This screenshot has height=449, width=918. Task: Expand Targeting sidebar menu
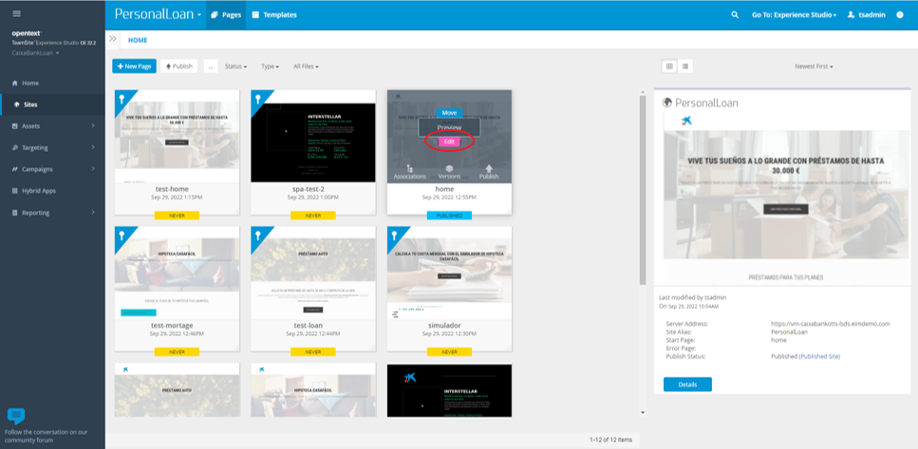point(53,147)
